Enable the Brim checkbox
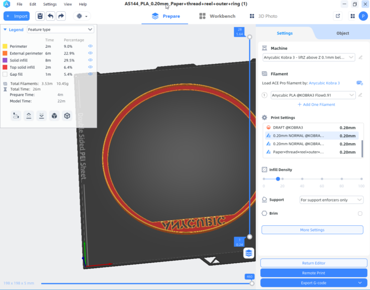 point(360,214)
